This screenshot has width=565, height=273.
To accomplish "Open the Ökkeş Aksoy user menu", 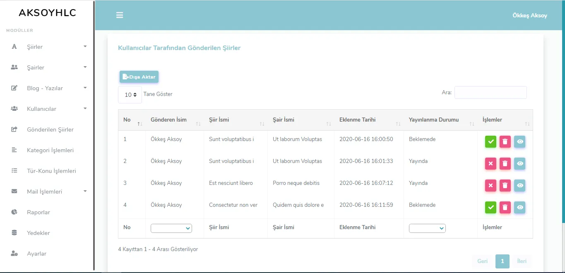I will click(530, 16).
